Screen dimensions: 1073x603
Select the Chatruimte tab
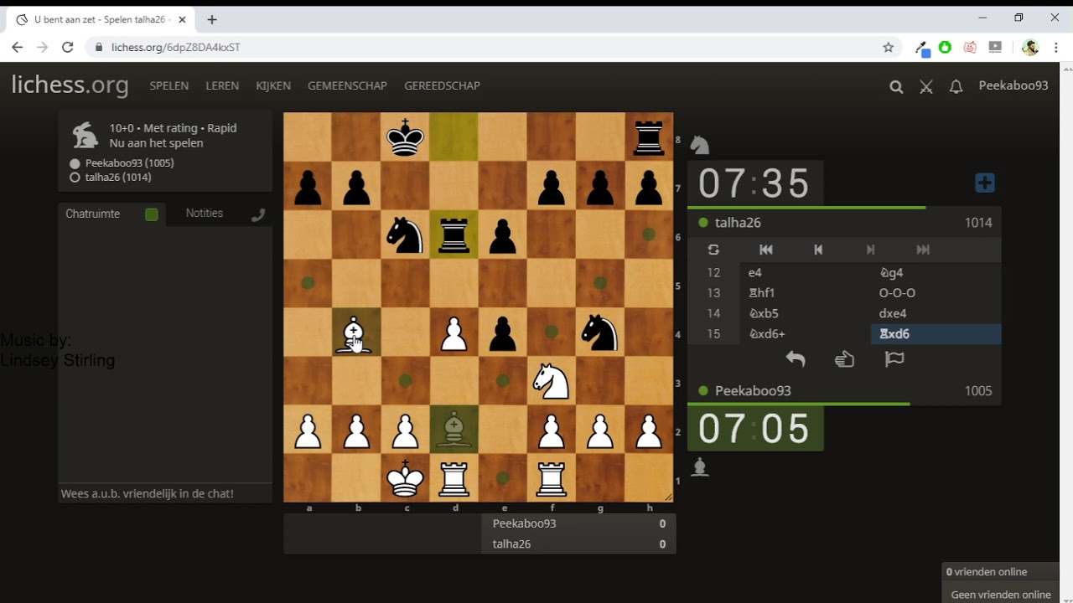coord(93,214)
